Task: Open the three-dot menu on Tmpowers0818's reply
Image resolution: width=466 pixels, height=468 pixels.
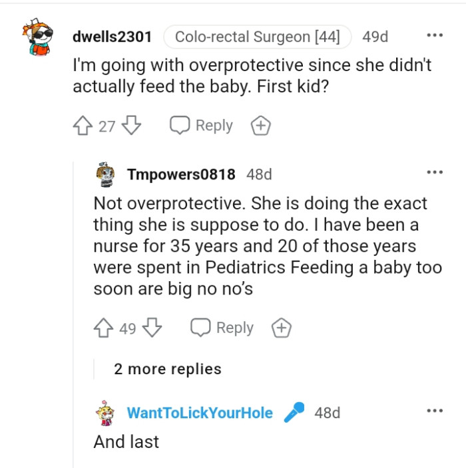Action: [x=435, y=173]
